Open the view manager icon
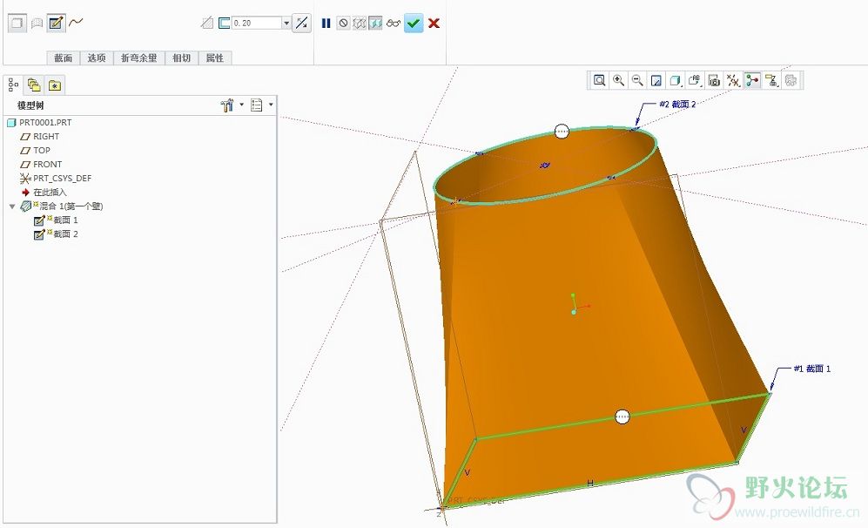 [714, 80]
